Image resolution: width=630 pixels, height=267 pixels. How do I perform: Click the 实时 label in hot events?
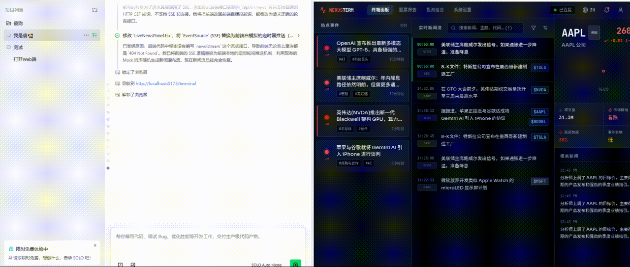pos(404,26)
